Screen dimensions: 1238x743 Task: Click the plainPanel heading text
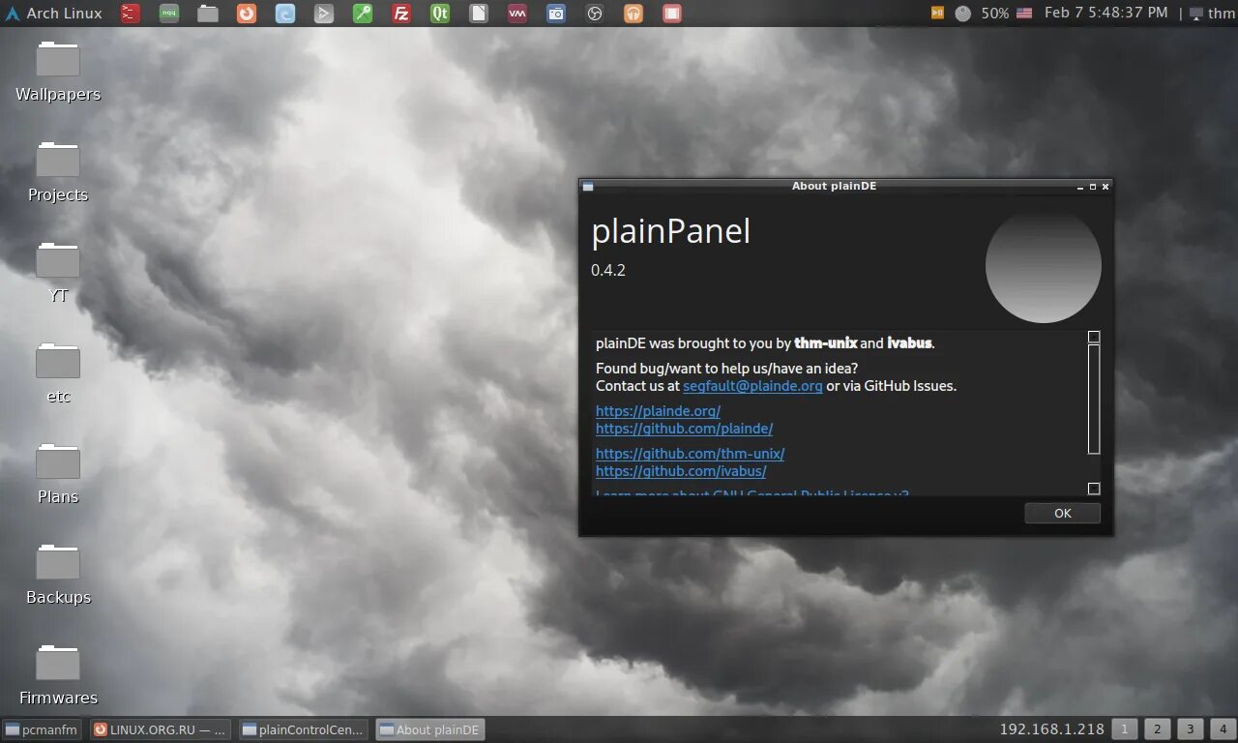point(670,232)
